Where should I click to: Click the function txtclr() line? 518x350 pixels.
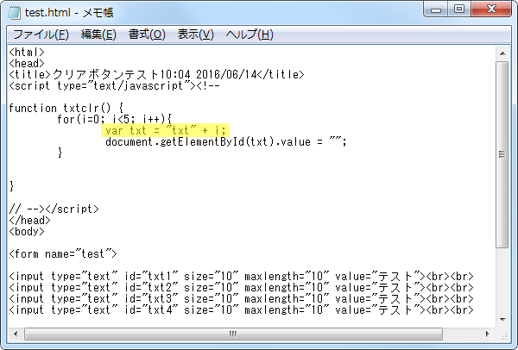coord(66,109)
